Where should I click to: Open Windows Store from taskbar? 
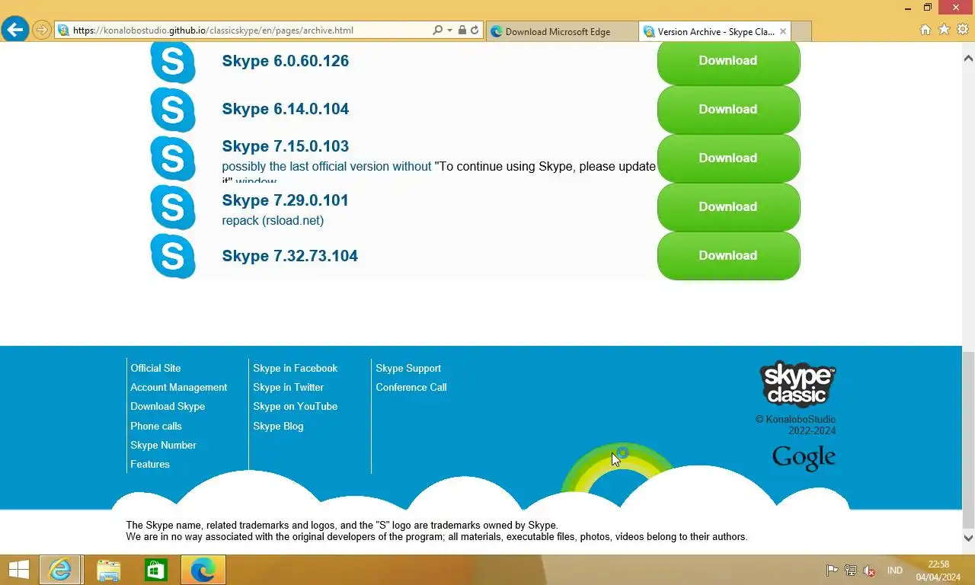point(155,570)
